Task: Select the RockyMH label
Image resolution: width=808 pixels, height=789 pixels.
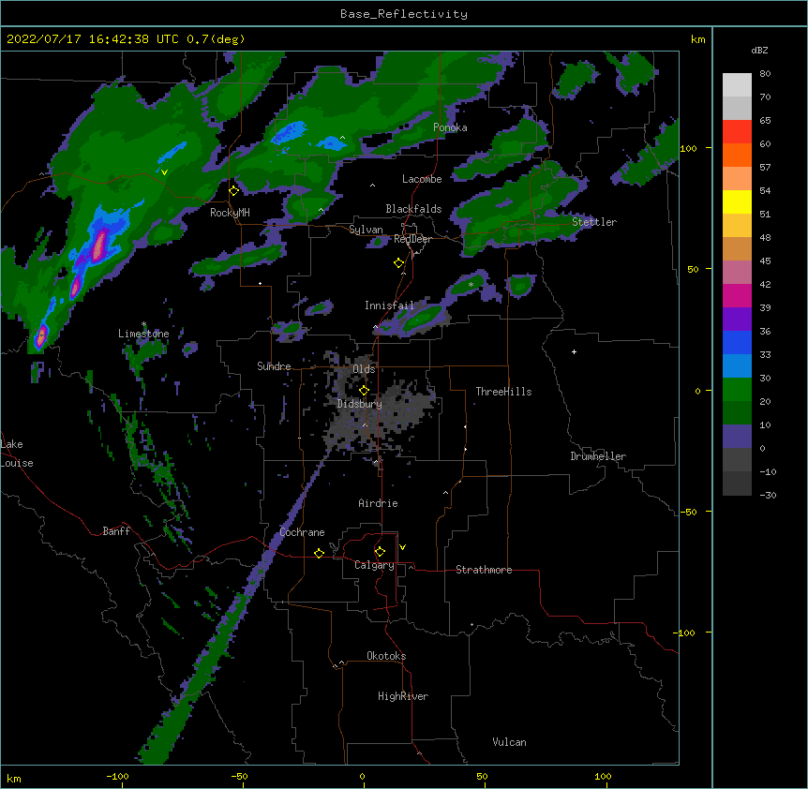Action: pyautogui.click(x=230, y=213)
